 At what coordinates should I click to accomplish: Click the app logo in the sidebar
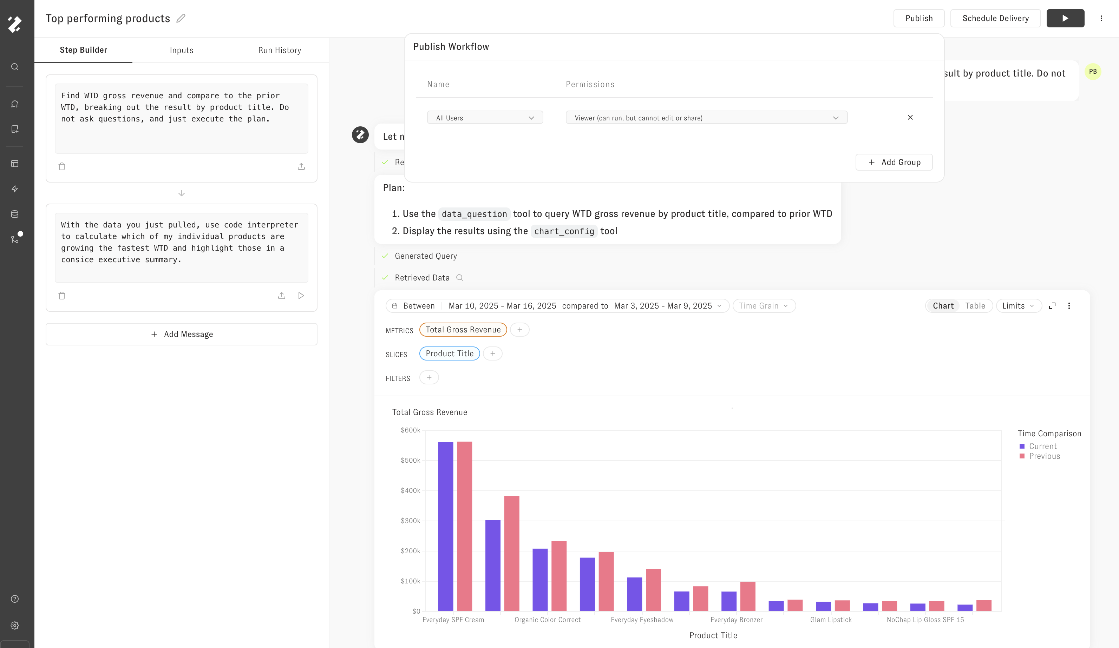(15, 25)
